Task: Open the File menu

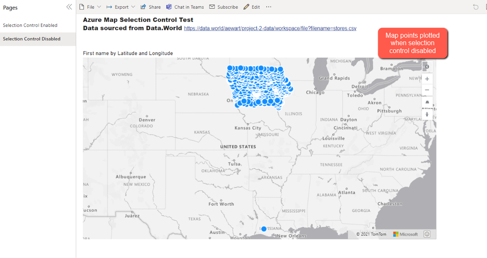Action: 90,7
